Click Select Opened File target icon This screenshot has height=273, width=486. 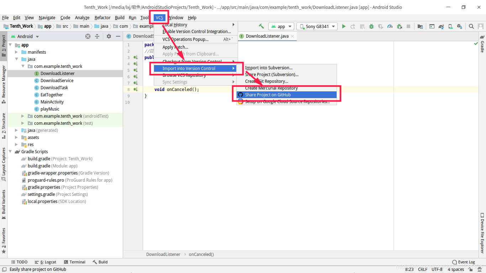click(x=88, y=36)
